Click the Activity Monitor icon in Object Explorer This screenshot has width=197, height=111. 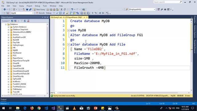28,21
